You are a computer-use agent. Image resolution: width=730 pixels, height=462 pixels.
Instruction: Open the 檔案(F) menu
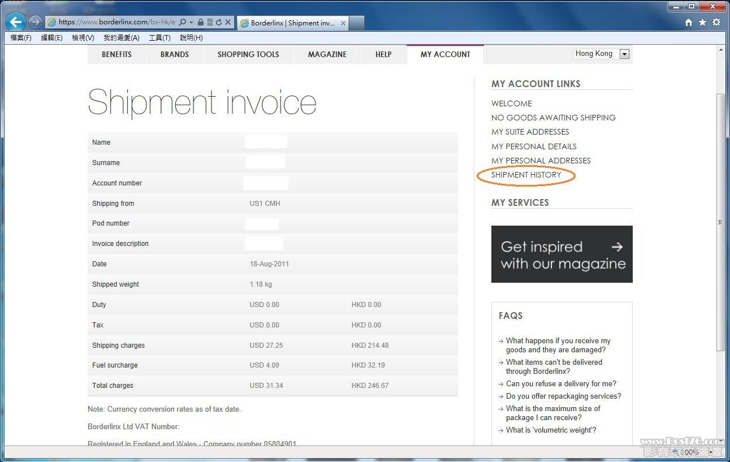pos(21,38)
